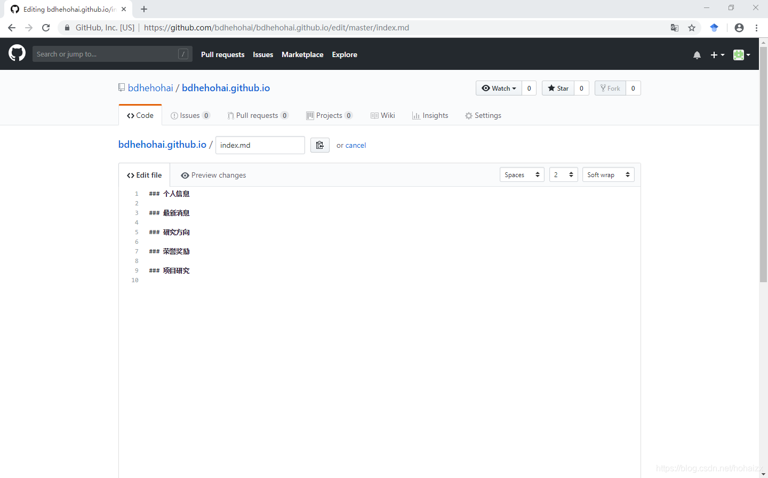Screen dimensions: 768x478
Task: Click the blue extension icon
Action: (x=714, y=28)
